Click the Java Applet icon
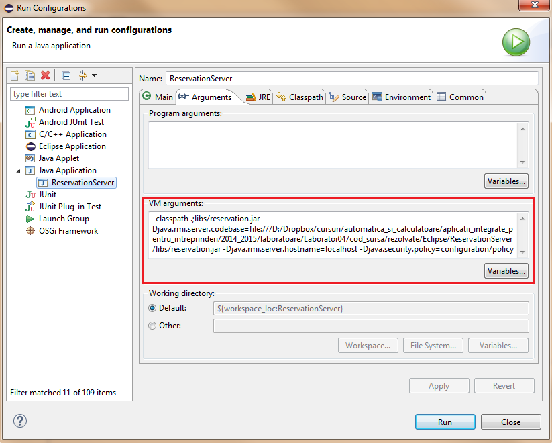Viewport: 552px width, 443px height. click(30, 158)
